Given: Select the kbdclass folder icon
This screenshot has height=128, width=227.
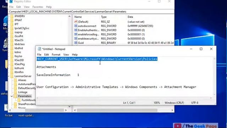Looking at the screenshot, I should (12, 44).
